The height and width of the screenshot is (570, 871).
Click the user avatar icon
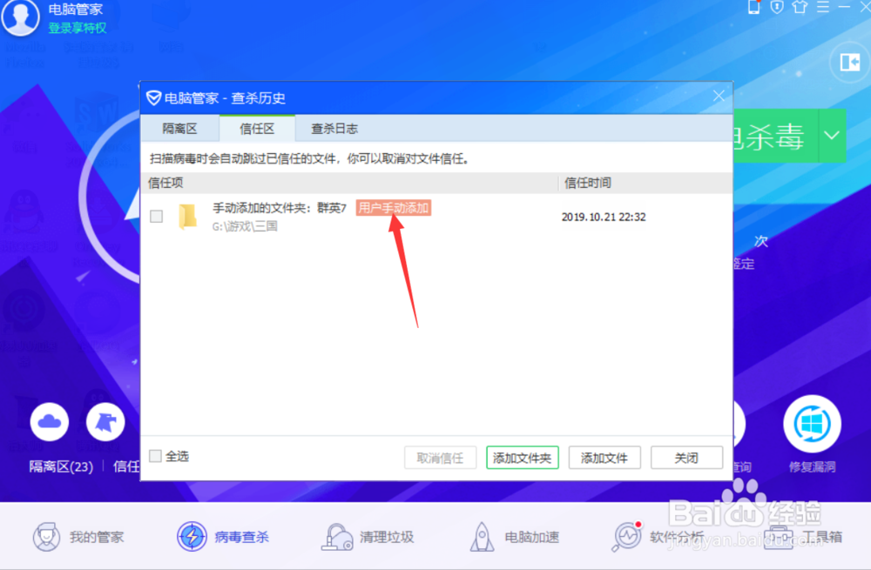pos(21,17)
